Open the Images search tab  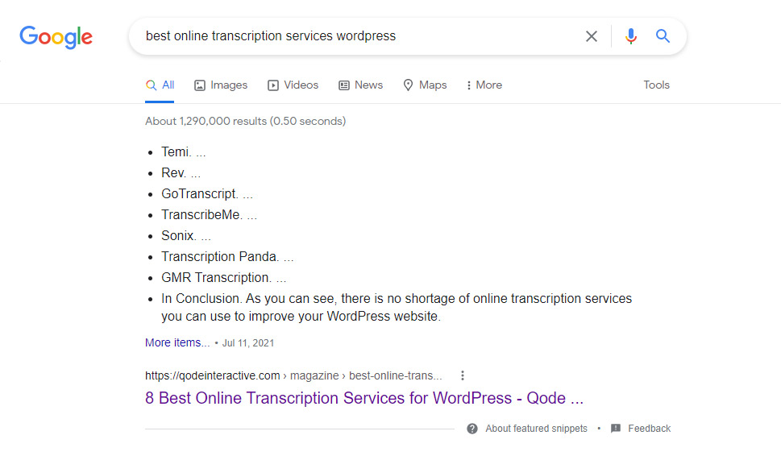click(x=221, y=85)
